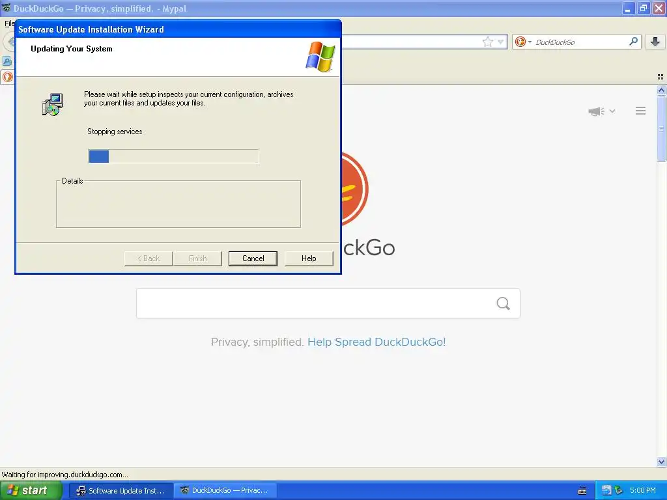The height and width of the screenshot is (500, 667).
Task: Click the vertical scrollbar up arrow
Action: (x=661, y=90)
